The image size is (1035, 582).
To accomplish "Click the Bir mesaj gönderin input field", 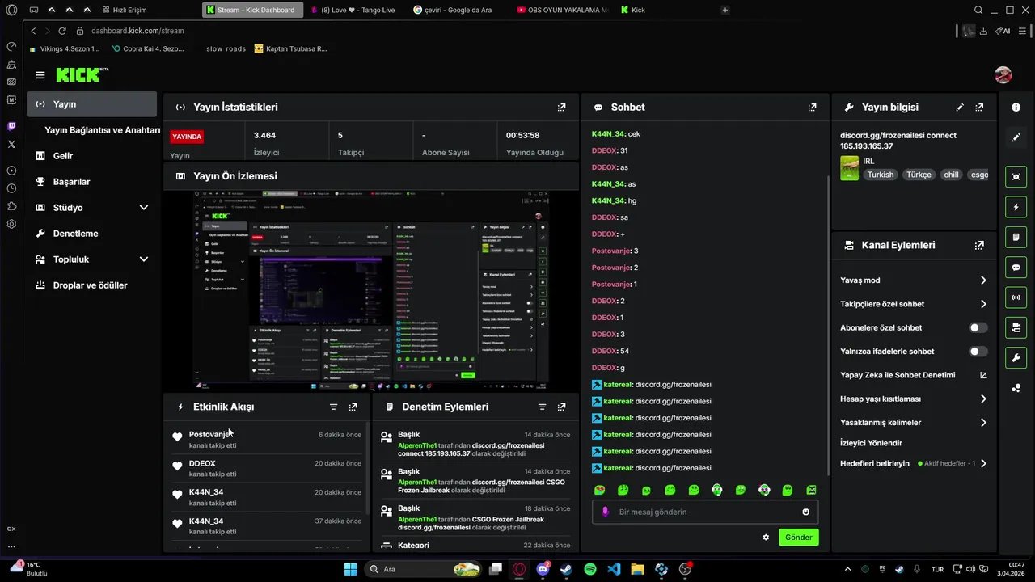I will click(705, 512).
